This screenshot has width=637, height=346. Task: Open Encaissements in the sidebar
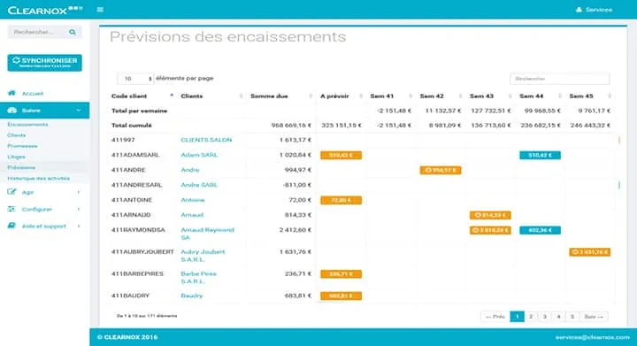[x=27, y=124]
